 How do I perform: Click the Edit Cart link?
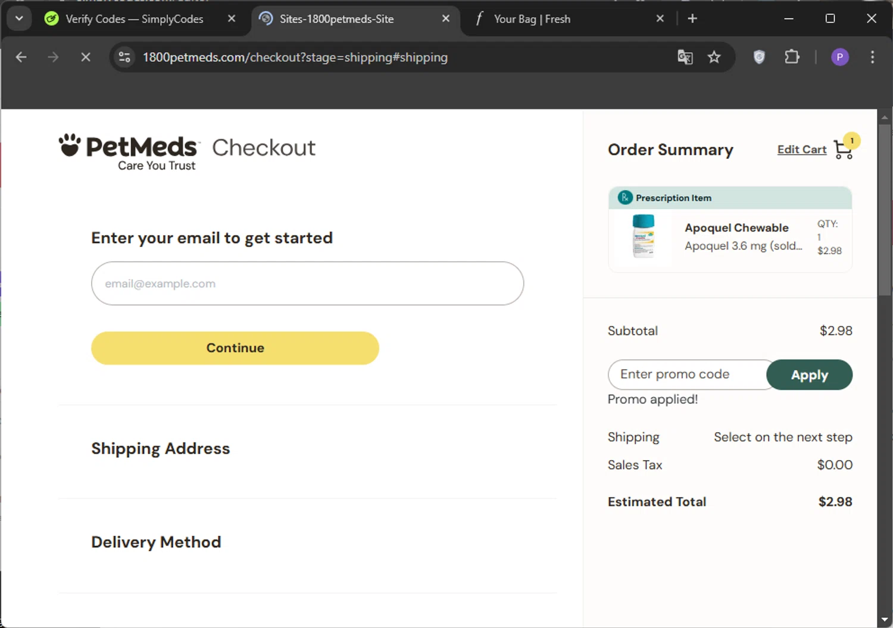802,149
